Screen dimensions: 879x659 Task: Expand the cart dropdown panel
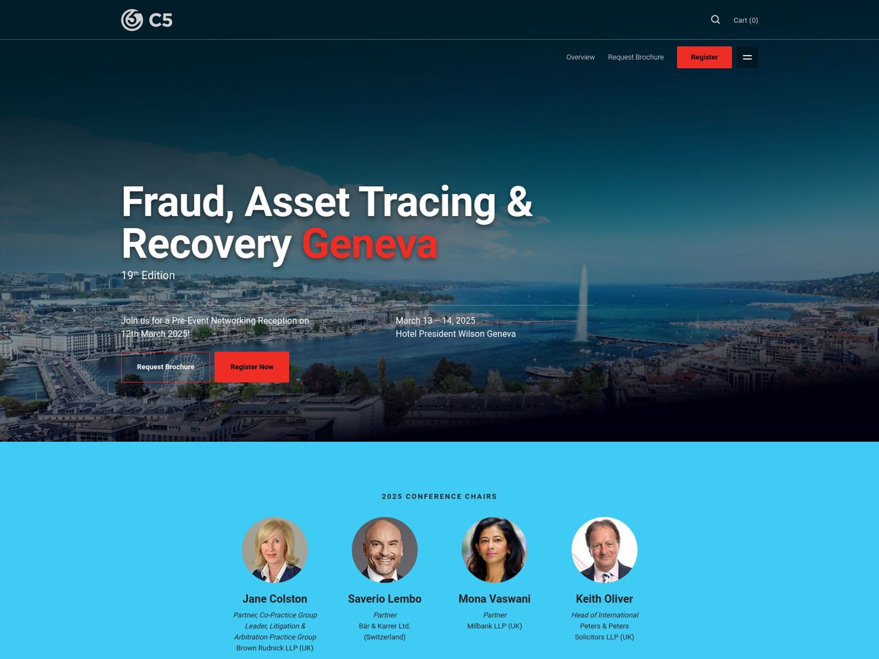746,19
